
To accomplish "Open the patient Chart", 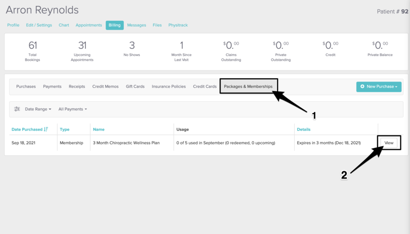I will [x=64, y=25].
